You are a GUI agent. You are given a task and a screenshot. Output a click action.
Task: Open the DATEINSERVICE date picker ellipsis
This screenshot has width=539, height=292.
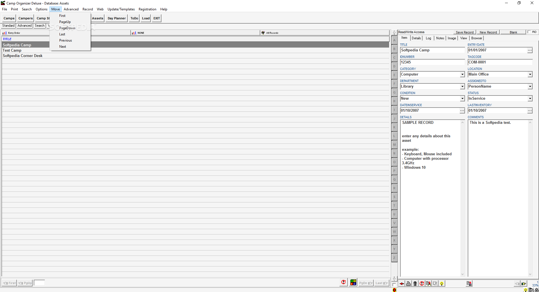[462, 111]
